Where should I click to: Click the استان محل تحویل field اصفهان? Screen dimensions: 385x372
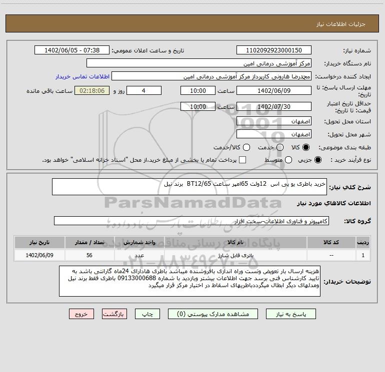click(x=274, y=121)
